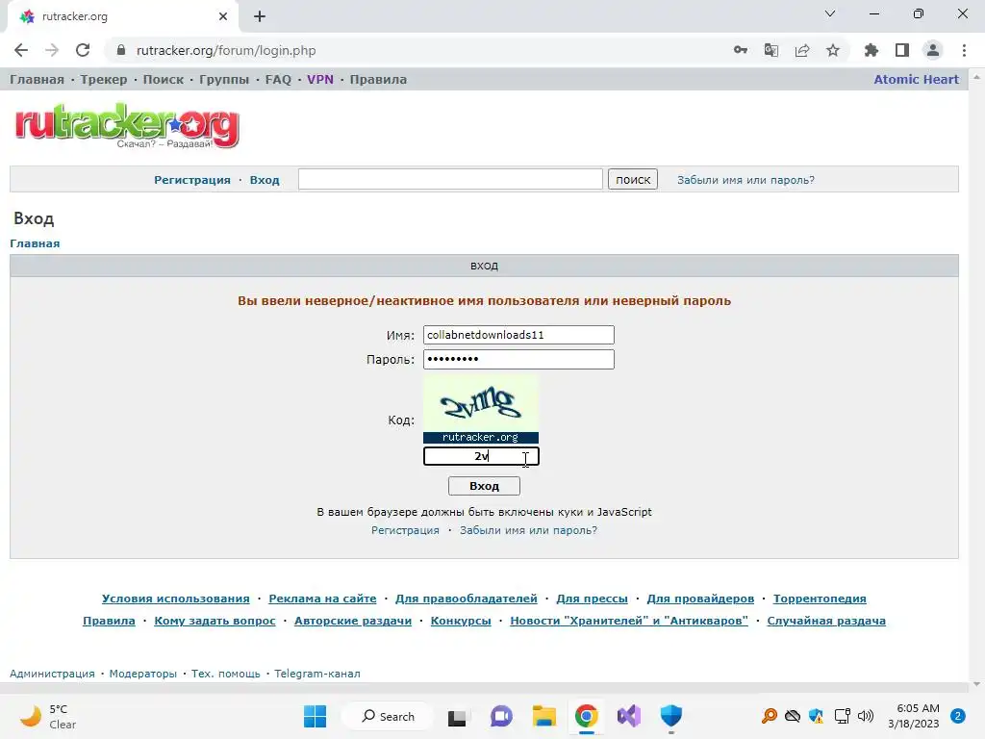
Task: Open Торрентопедия footer link
Action: point(820,599)
